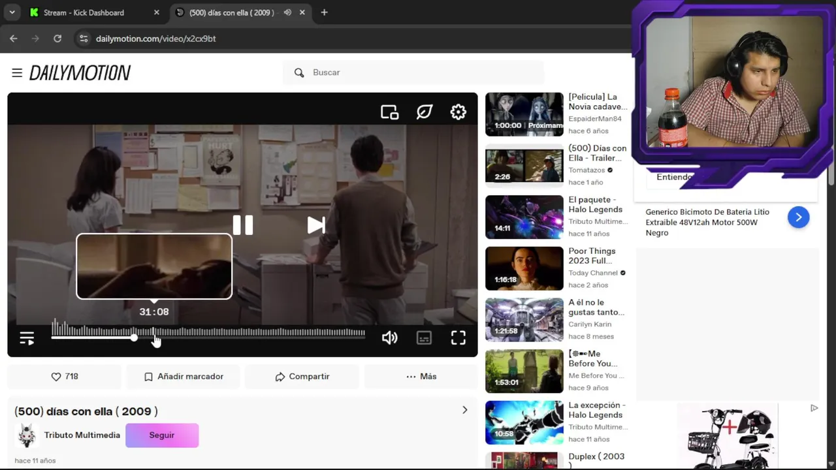This screenshot has height=470, width=836.
Task: Switch the video to fullscreen
Action: click(x=458, y=337)
